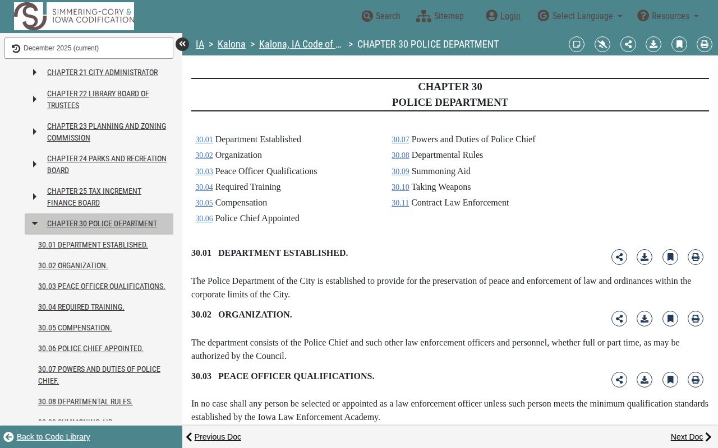Open the December 2025 version selector
This screenshot has width=718, height=448.
point(89,48)
